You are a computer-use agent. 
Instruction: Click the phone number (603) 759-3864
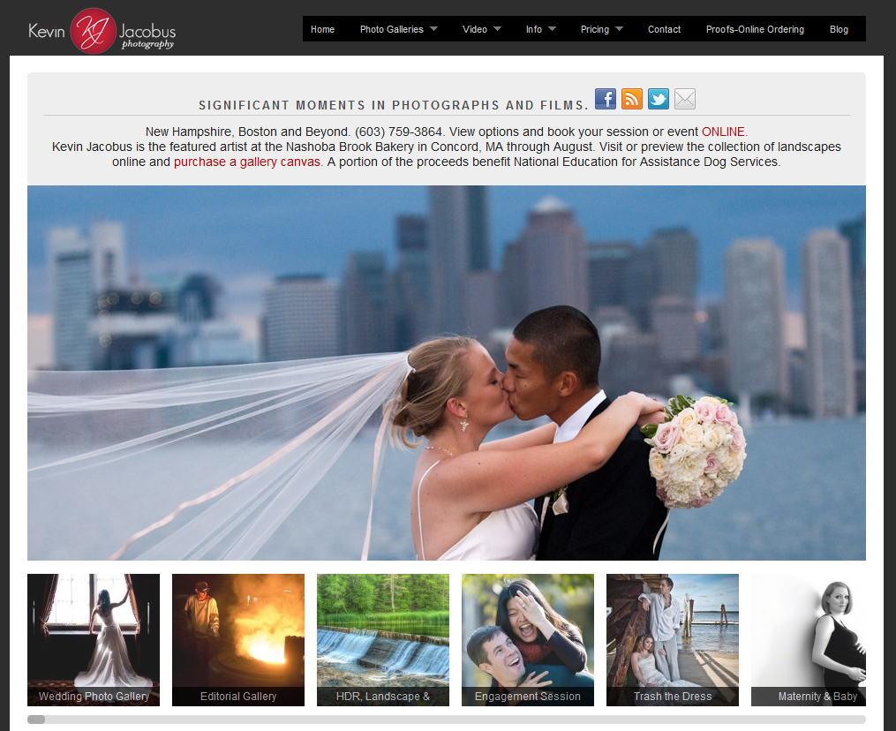[x=399, y=132]
